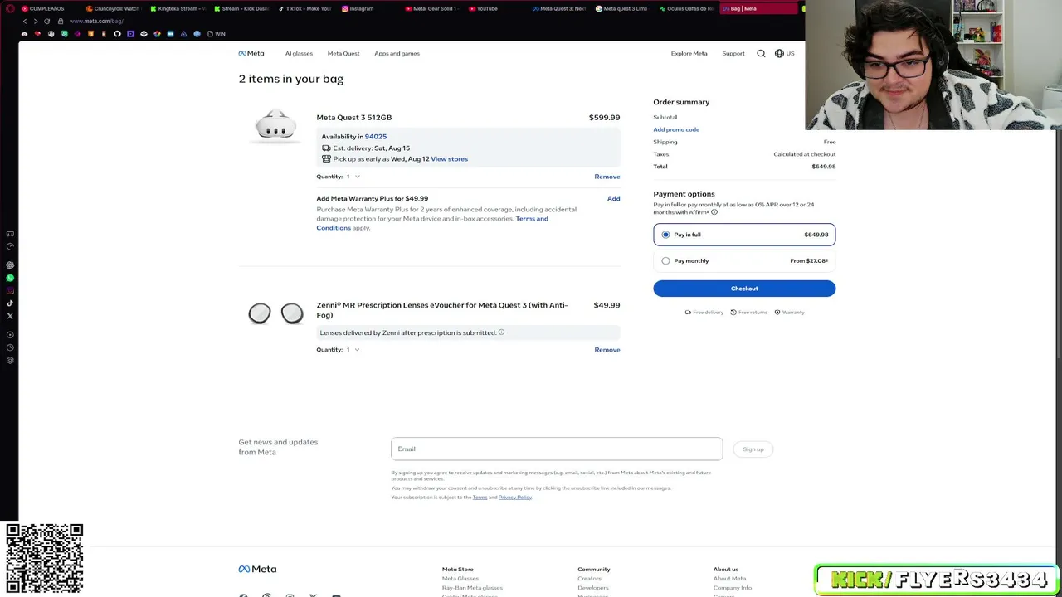The height and width of the screenshot is (597, 1062).
Task: Click the Meta Quest 3 headset image
Action: pyautogui.click(x=275, y=128)
